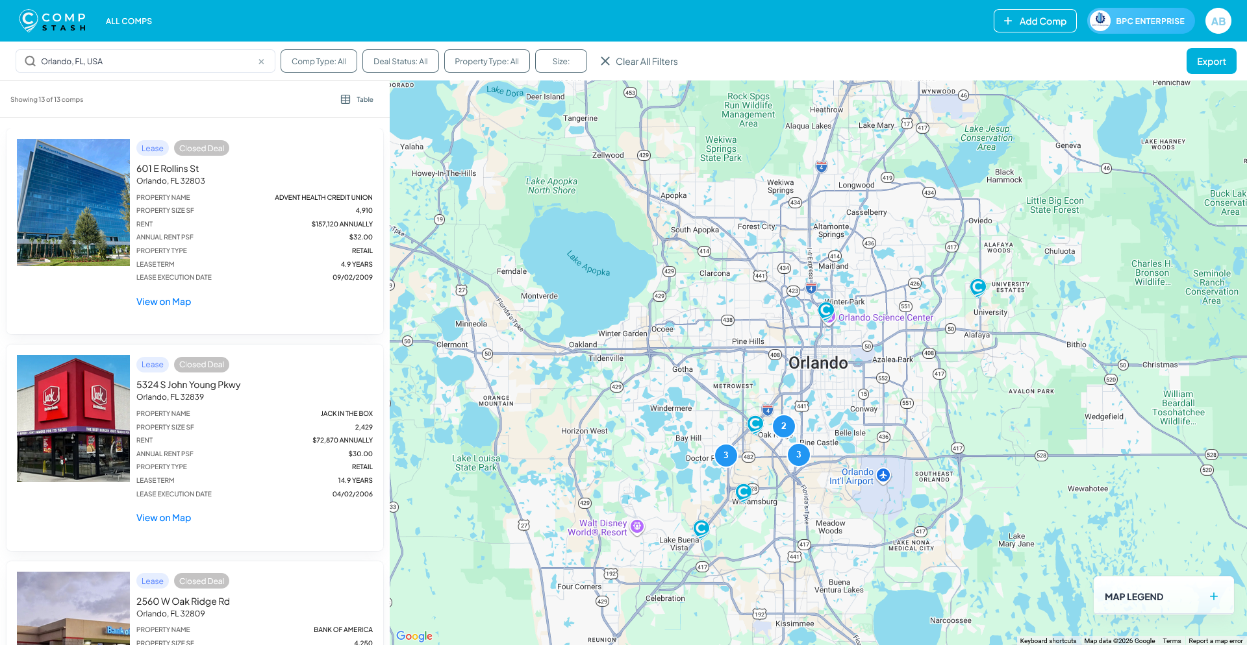
Task: Click the 04/02/2006 lease execution date
Action: click(353, 494)
